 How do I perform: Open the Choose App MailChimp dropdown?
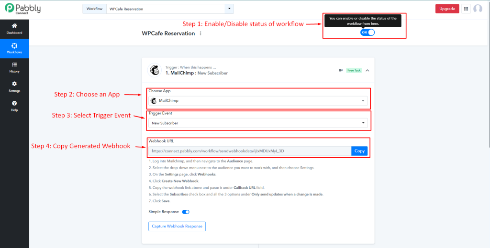tap(258, 101)
